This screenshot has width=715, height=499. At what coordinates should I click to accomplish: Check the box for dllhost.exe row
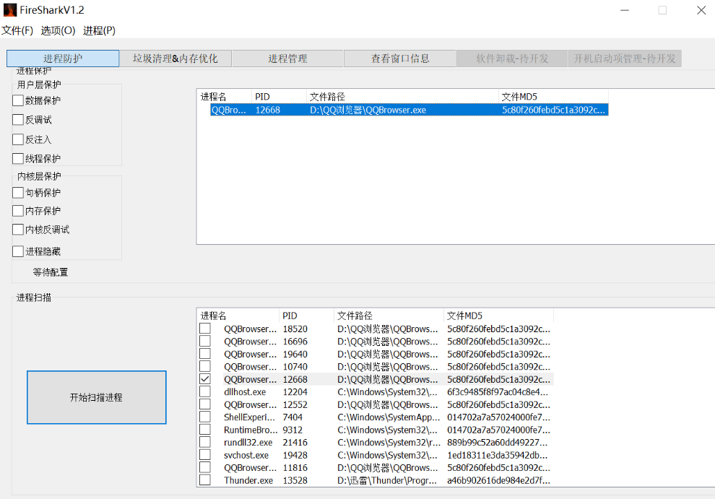[205, 391]
